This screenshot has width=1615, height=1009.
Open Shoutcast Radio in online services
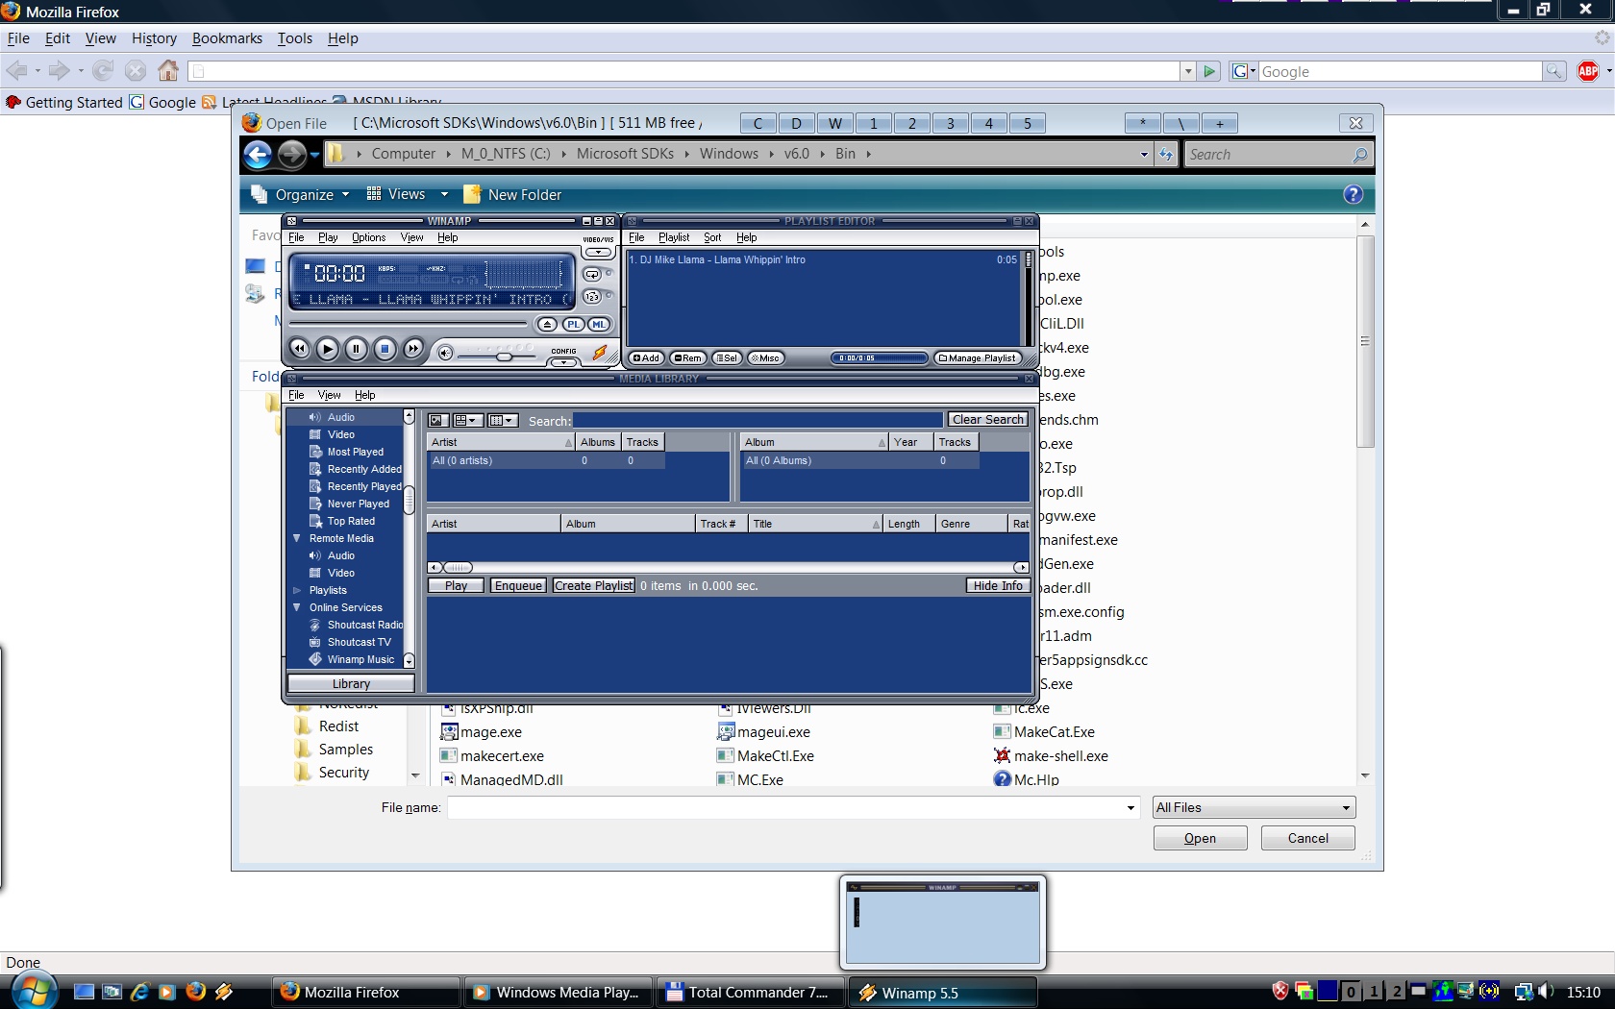(x=364, y=625)
